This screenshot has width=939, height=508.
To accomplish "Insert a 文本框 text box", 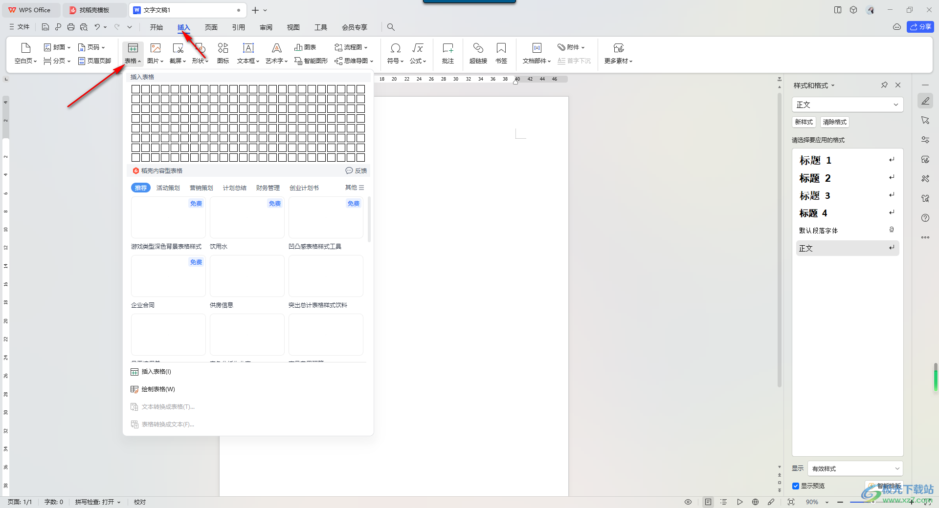I will pos(248,53).
